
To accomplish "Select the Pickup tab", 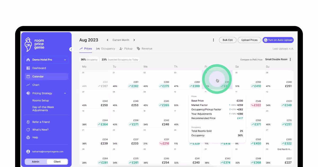I will pos(126,49).
